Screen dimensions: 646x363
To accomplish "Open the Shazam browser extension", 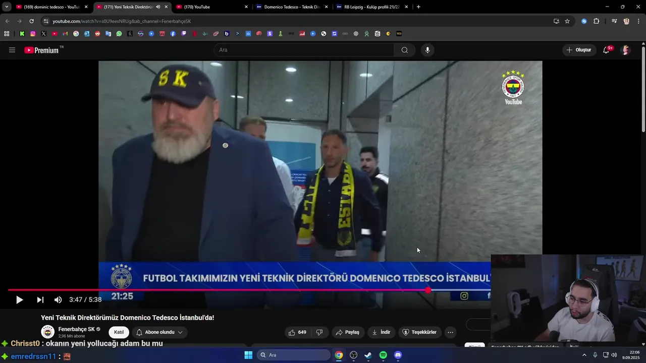I will click(x=584, y=21).
